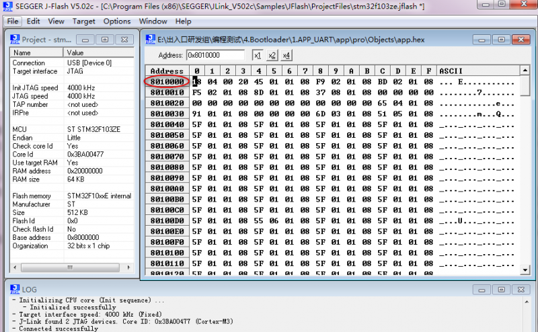
Task: Click the Base address value 0x8000000
Action: coord(83,237)
